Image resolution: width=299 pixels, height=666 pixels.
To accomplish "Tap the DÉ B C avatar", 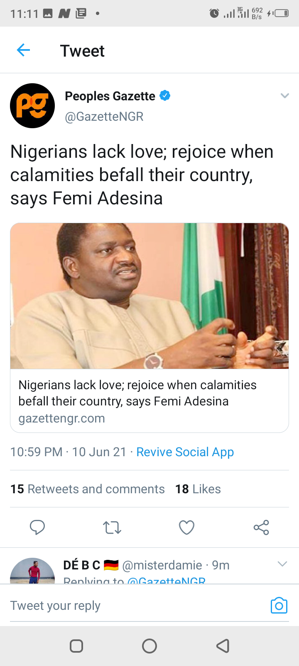I will (x=32, y=571).
